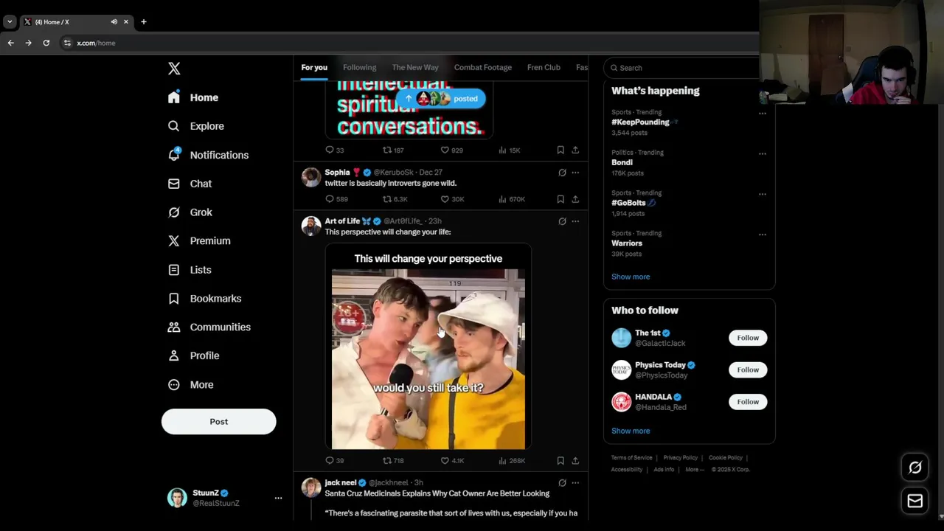Screen dimensions: 944x531
Task: Open account options for StuunZ
Action: (278, 498)
